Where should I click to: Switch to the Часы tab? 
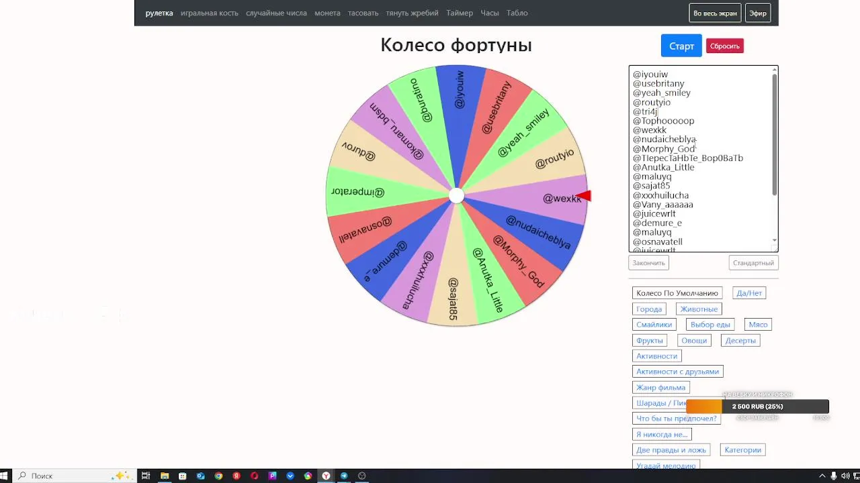(490, 13)
